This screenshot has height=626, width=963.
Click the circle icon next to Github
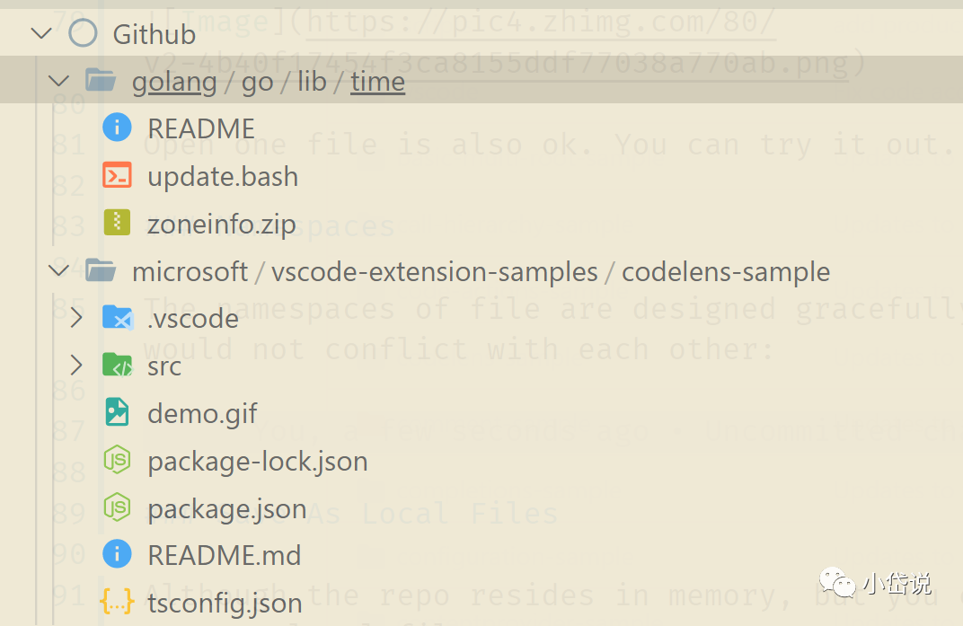(83, 33)
